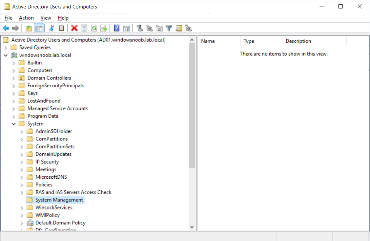
Task: Create a new user with toolbar icon
Action: coord(140,28)
